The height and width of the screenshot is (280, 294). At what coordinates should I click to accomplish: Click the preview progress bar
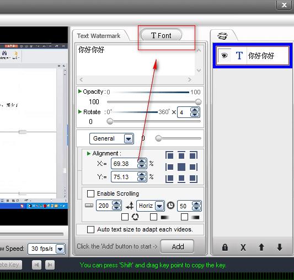coord(32,234)
